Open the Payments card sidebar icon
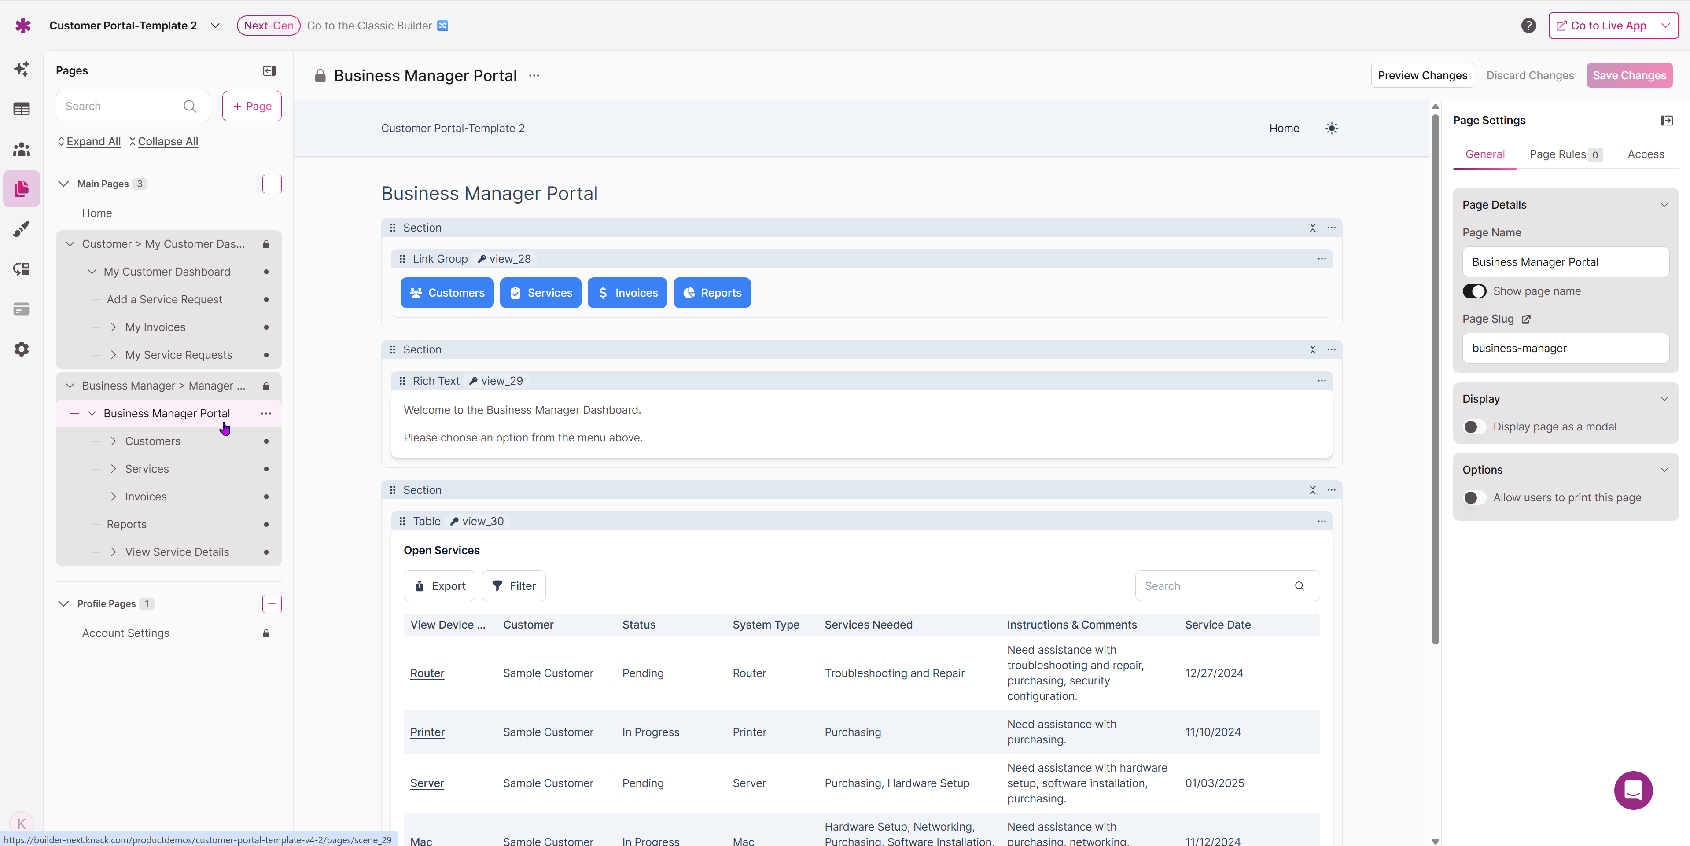The height and width of the screenshot is (846, 1690). [22, 309]
